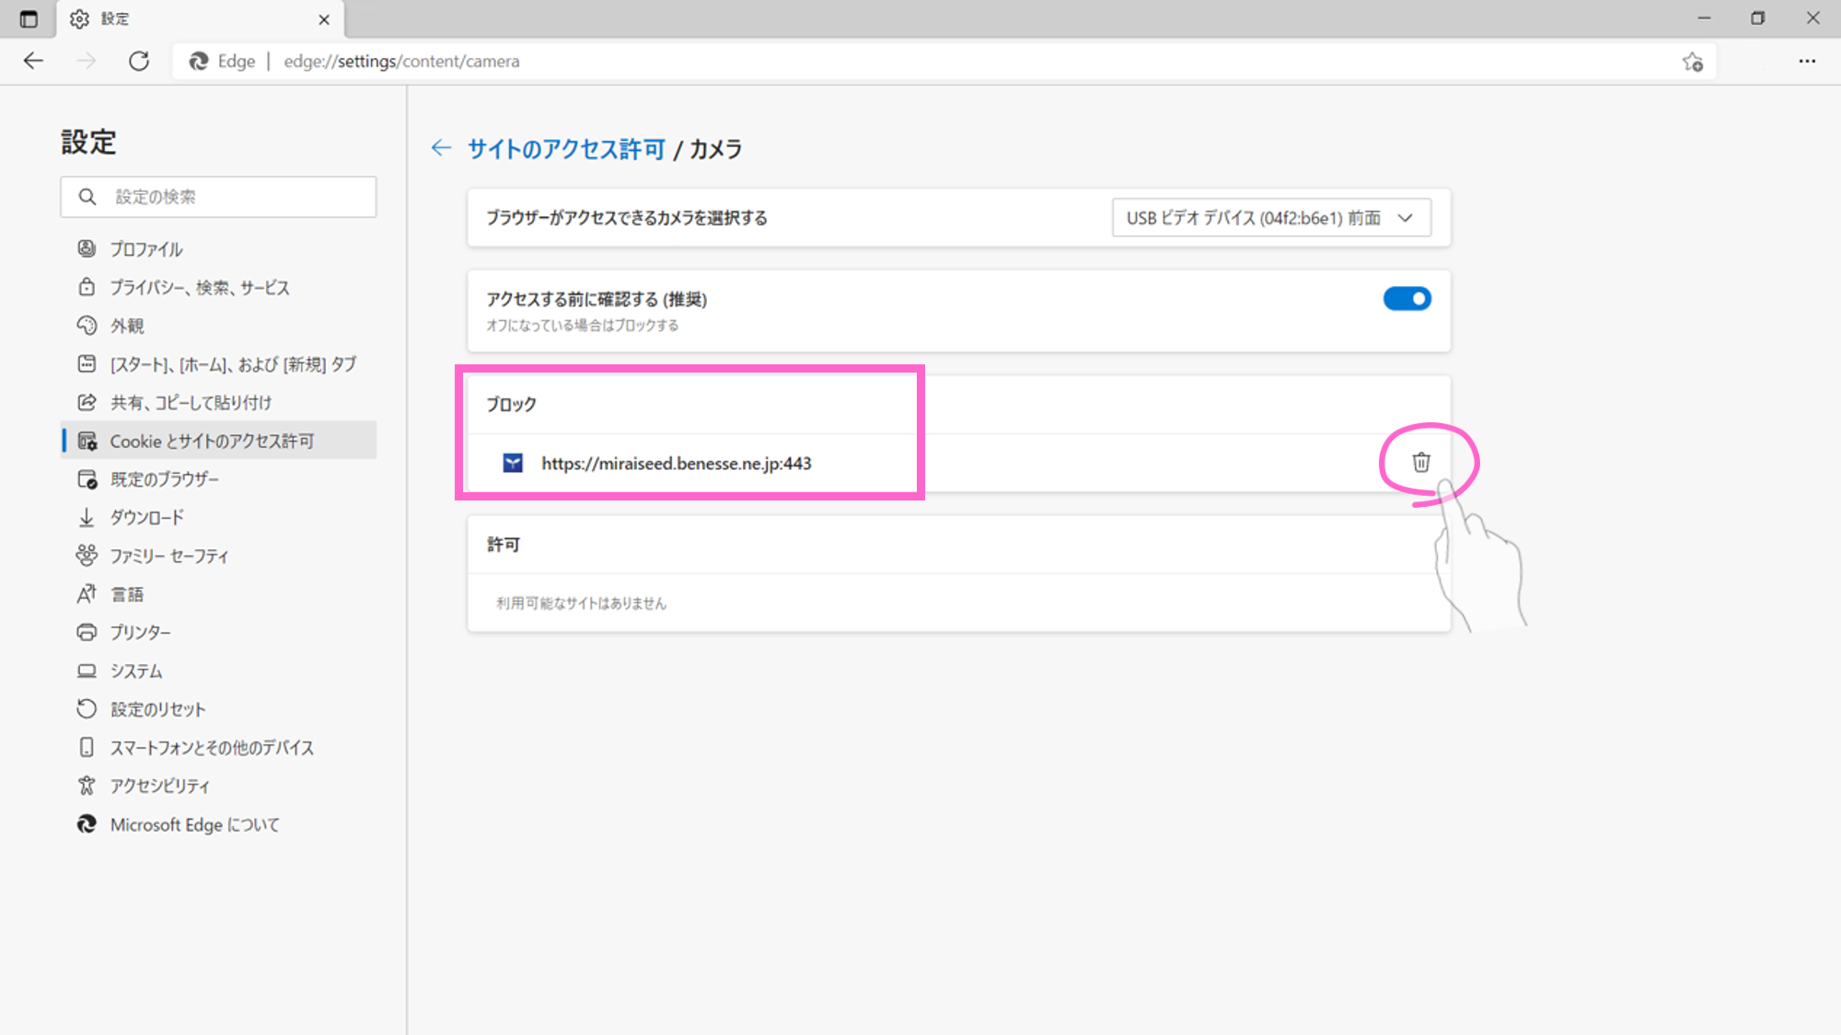Select Cookie とサイトのアクセス許可 in sidebar
The height and width of the screenshot is (1035, 1841).
click(x=212, y=441)
